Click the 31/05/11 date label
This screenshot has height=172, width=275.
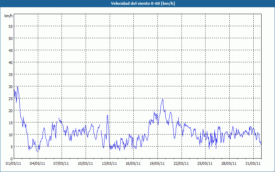[253, 163]
